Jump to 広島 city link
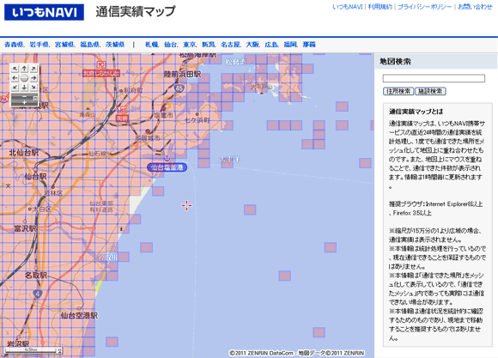This screenshot has width=498, height=358. click(271, 45)
